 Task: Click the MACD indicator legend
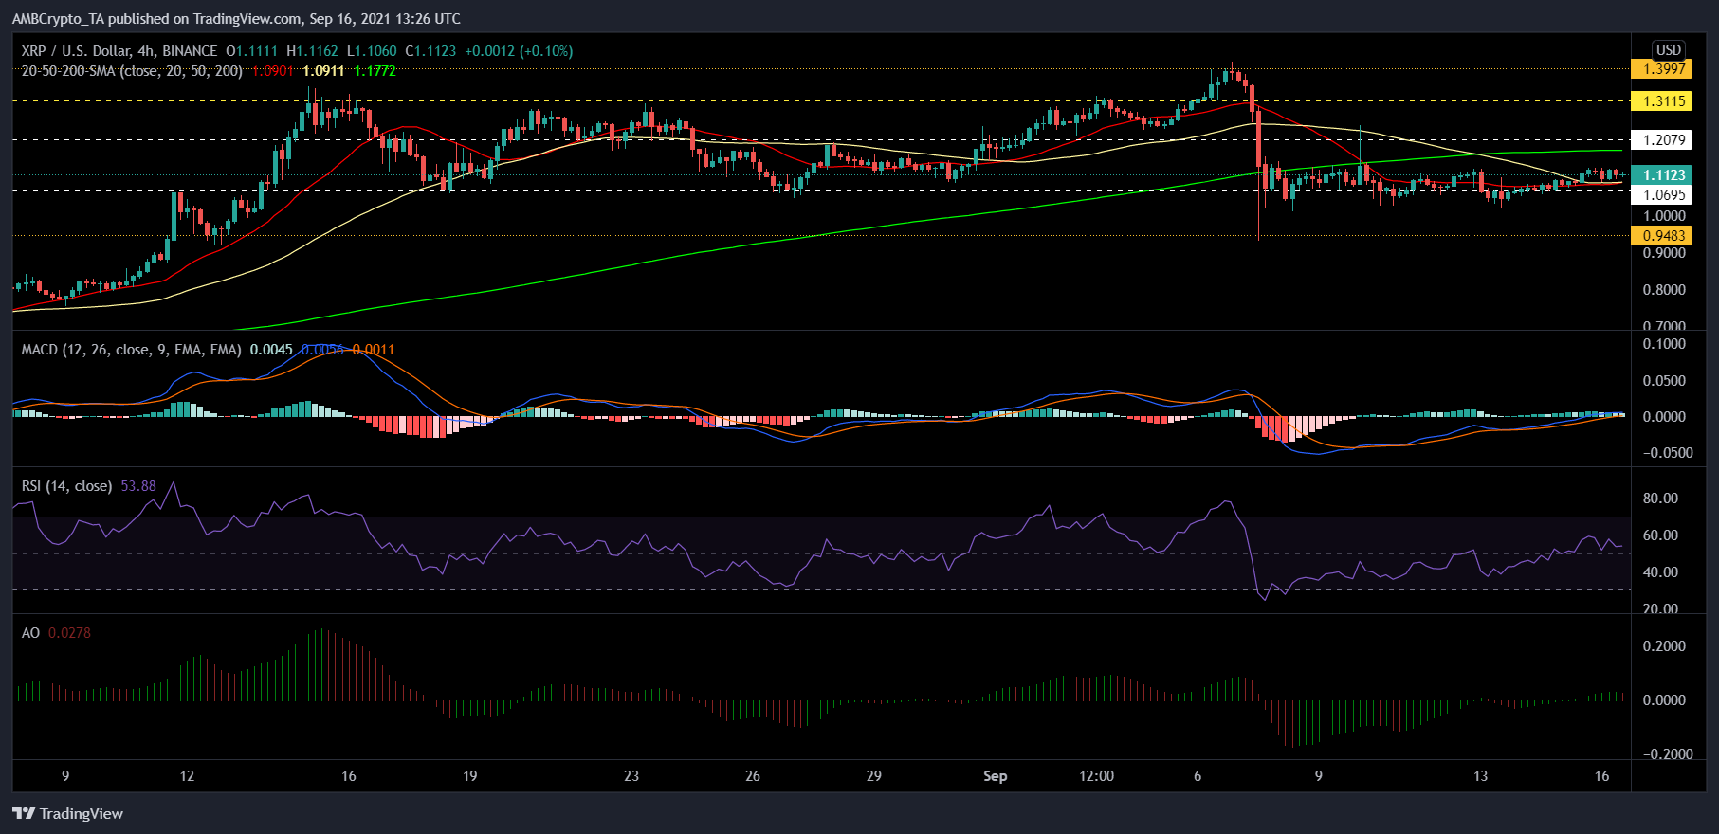point(131,350)
